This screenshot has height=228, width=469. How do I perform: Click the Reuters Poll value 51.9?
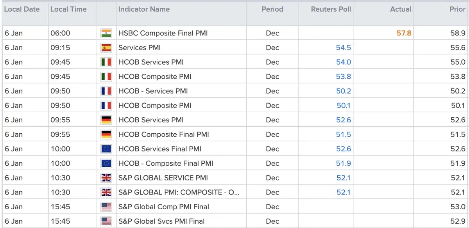coord(344,163)
